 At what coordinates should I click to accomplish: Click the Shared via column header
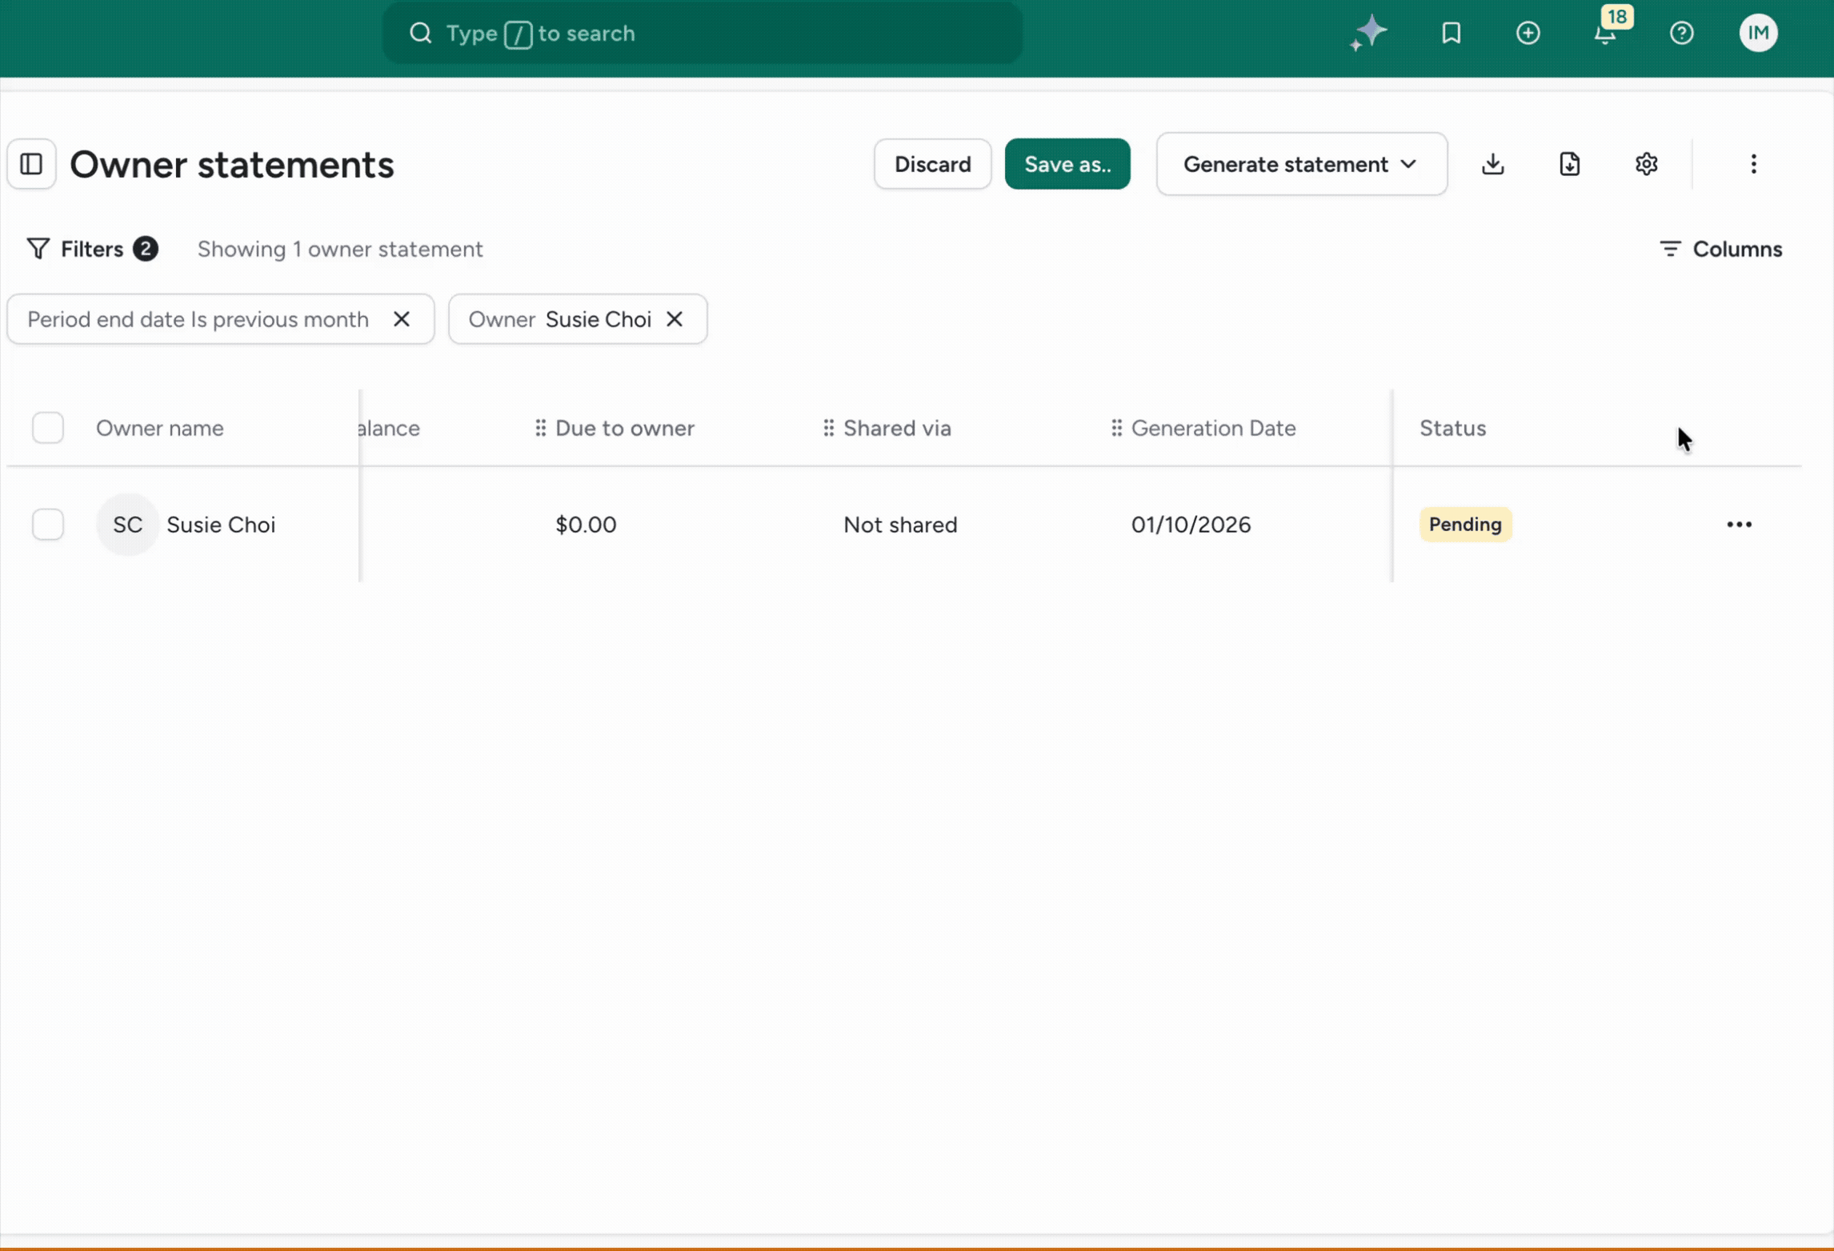[897, 428]
